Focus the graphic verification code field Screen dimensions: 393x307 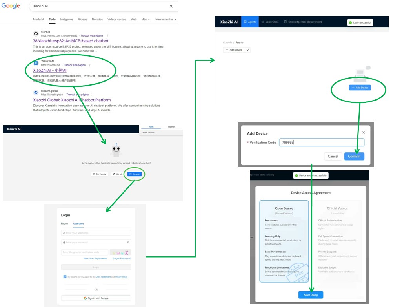(x=85, y=252)
